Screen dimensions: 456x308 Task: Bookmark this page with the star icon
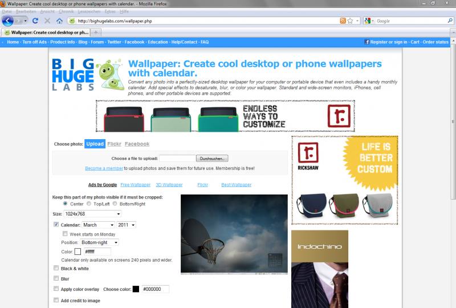click(x=350, y=21)
